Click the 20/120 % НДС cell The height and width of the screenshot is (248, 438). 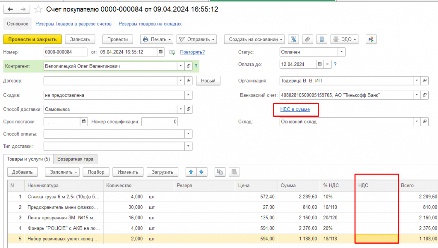[337, 218]
